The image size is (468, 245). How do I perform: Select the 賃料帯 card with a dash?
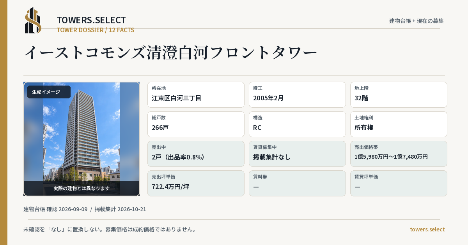297,183
